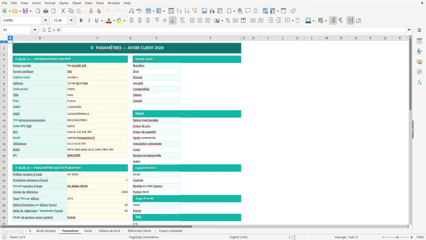Click the font color red swatch
Image resolution: width=426 pixels, height=240 pixels.
(x=109, y=21)
